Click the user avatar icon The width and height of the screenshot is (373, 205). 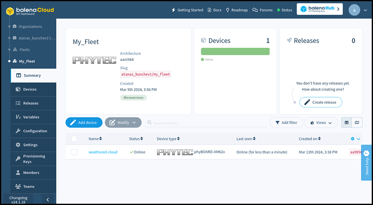(354, 10)
